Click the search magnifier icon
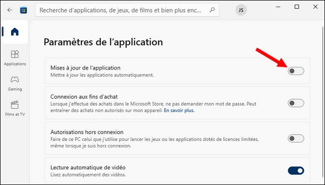The image size is (325, 185). 212,10
